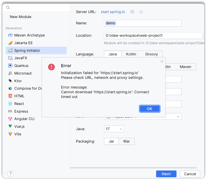The image size is (207, 181).
Task: Click the Name field containing demo
Action: [142, 23]
